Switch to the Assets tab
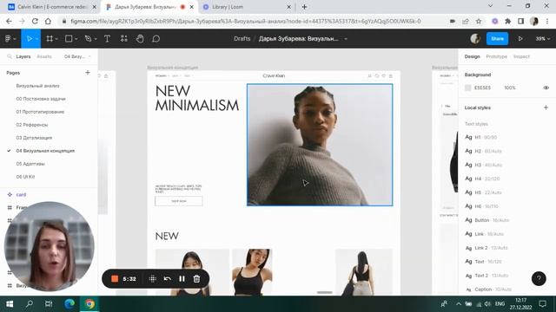556x312 pixels. tap(44, 56)
